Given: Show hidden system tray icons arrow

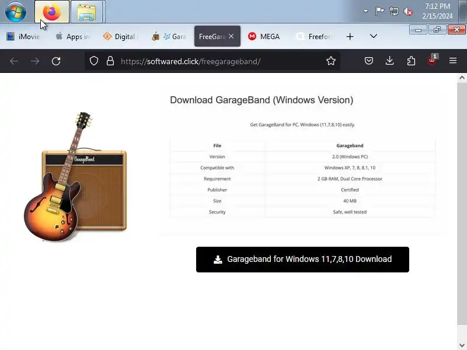Looking at the screenshot, I should (x=365, y=11).
